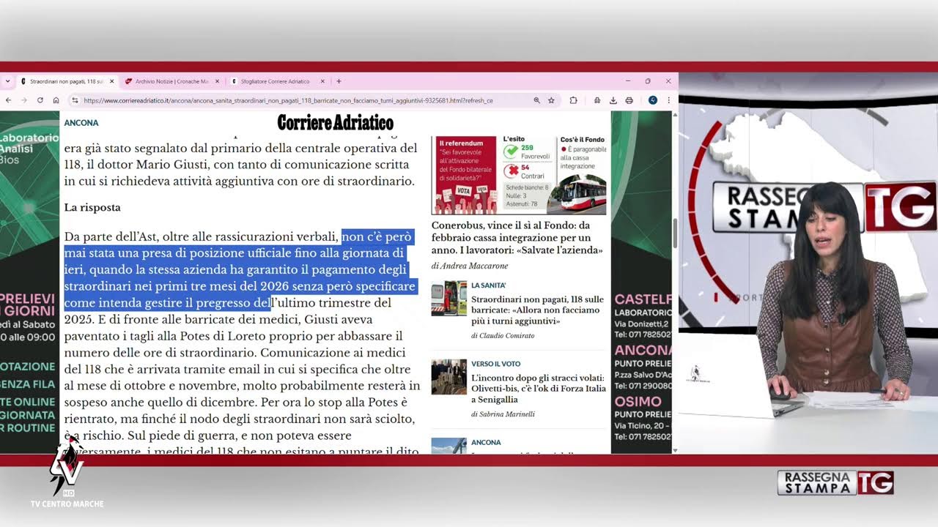The image size is (938, 527).
Task: Open the browser profile avatar
Action: pyautogui.click(x=653, y=100)
